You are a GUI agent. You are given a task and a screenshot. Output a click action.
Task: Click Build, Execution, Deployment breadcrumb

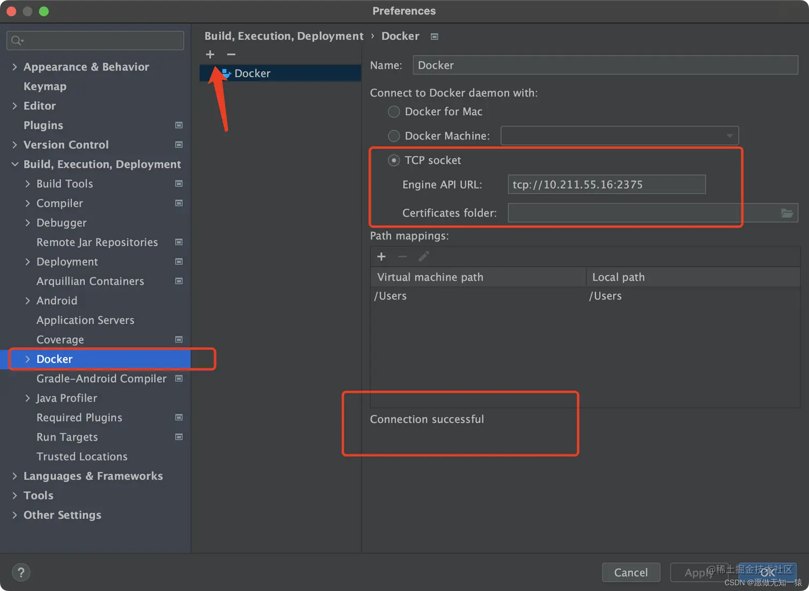(x=284, y=36)
